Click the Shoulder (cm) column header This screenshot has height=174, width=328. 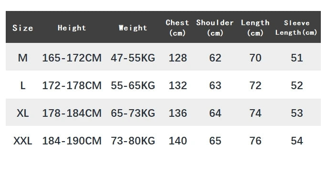[x=215, y=28]
